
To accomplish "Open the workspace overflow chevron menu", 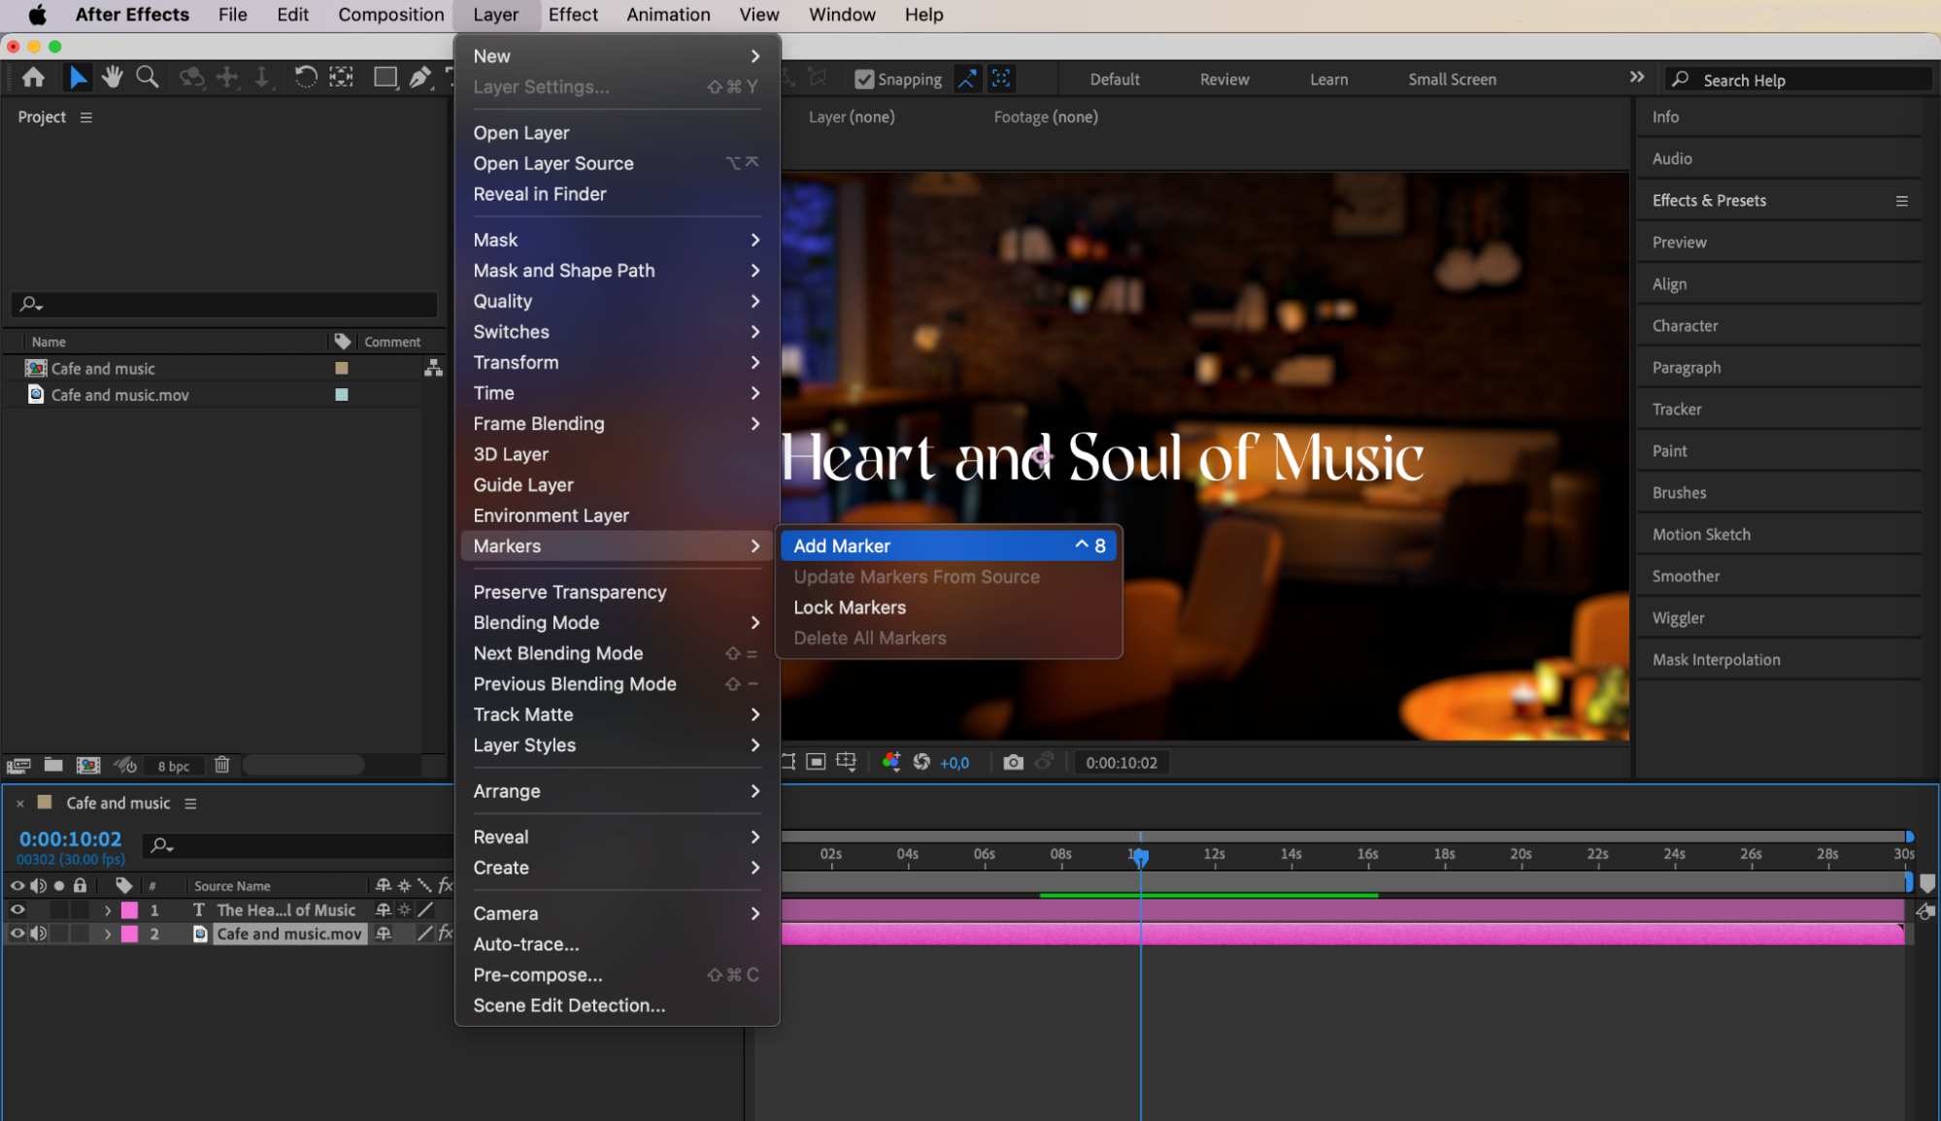I will coord(1637,78).
